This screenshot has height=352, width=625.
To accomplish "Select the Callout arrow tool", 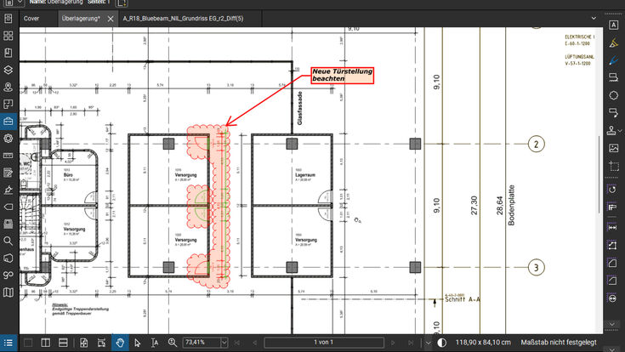I will click(x=613, y=112).
